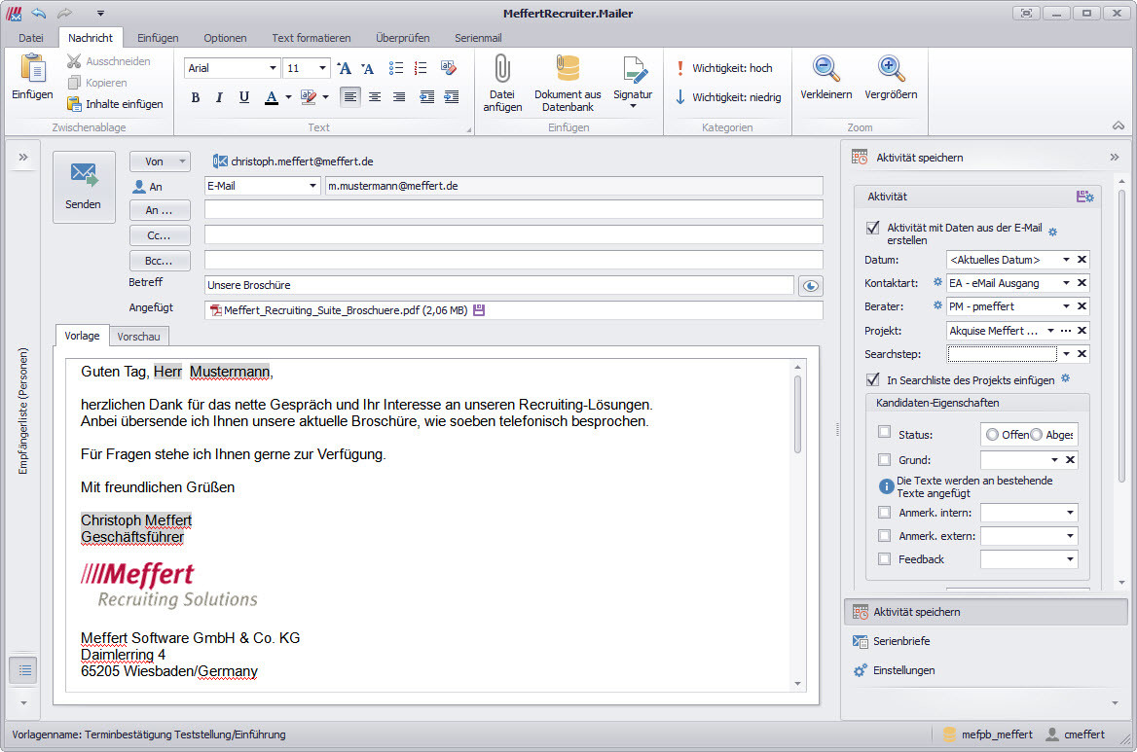Click the Bcc... button
Viewport: 1137px width, 752px height.
click(160, 261)
